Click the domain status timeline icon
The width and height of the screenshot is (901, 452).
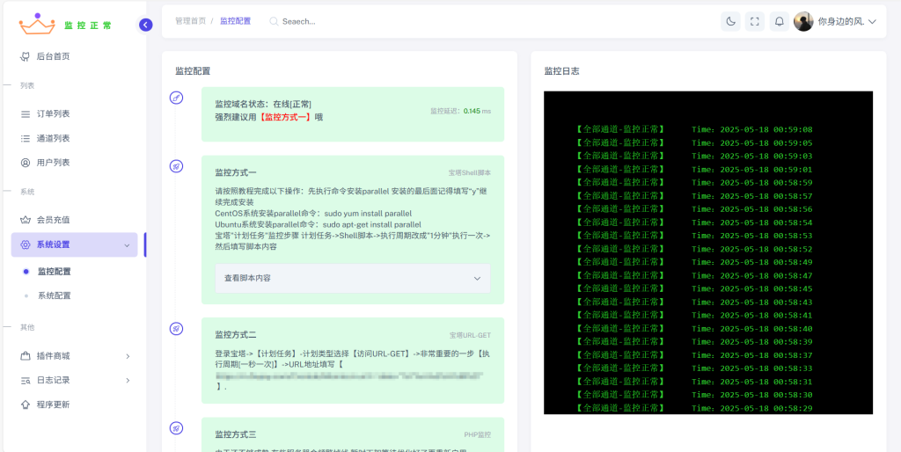point(177,98)
